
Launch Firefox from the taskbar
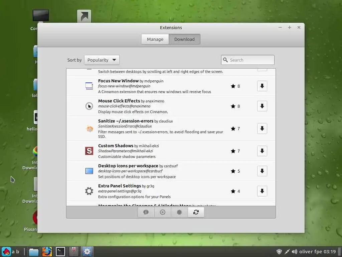[47, 252]
